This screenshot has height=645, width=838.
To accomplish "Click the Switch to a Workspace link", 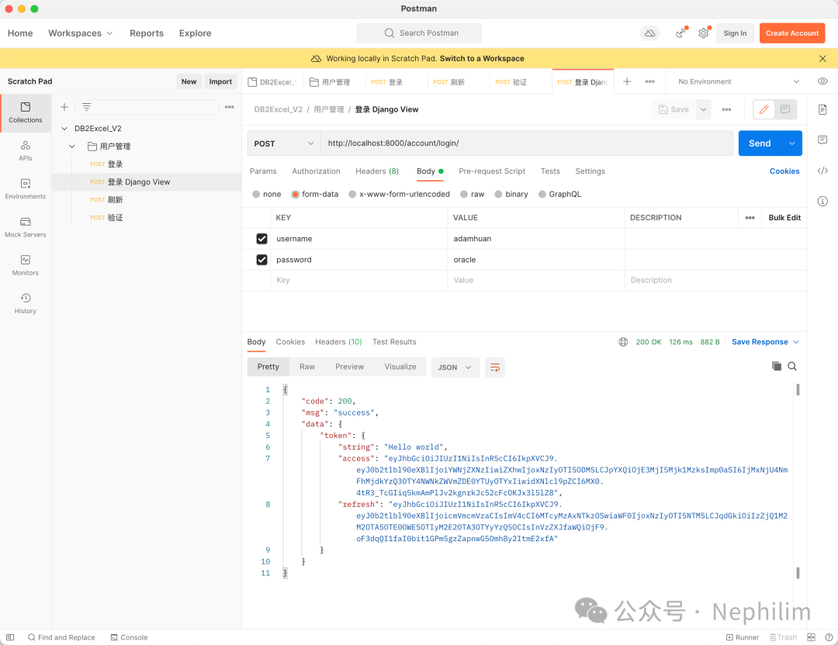I will point(482,59).
